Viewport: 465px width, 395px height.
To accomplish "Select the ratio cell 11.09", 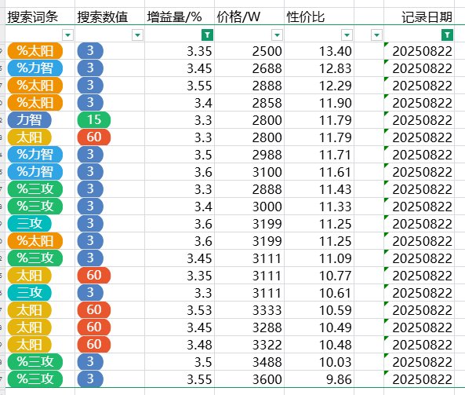I will [x=319, y=258].
